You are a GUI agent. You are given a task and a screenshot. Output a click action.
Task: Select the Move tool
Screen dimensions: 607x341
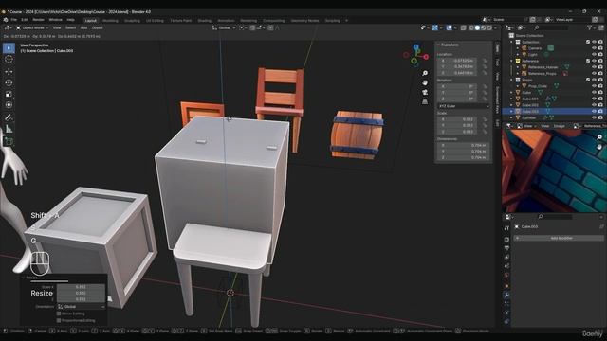[x=9, y=72]
